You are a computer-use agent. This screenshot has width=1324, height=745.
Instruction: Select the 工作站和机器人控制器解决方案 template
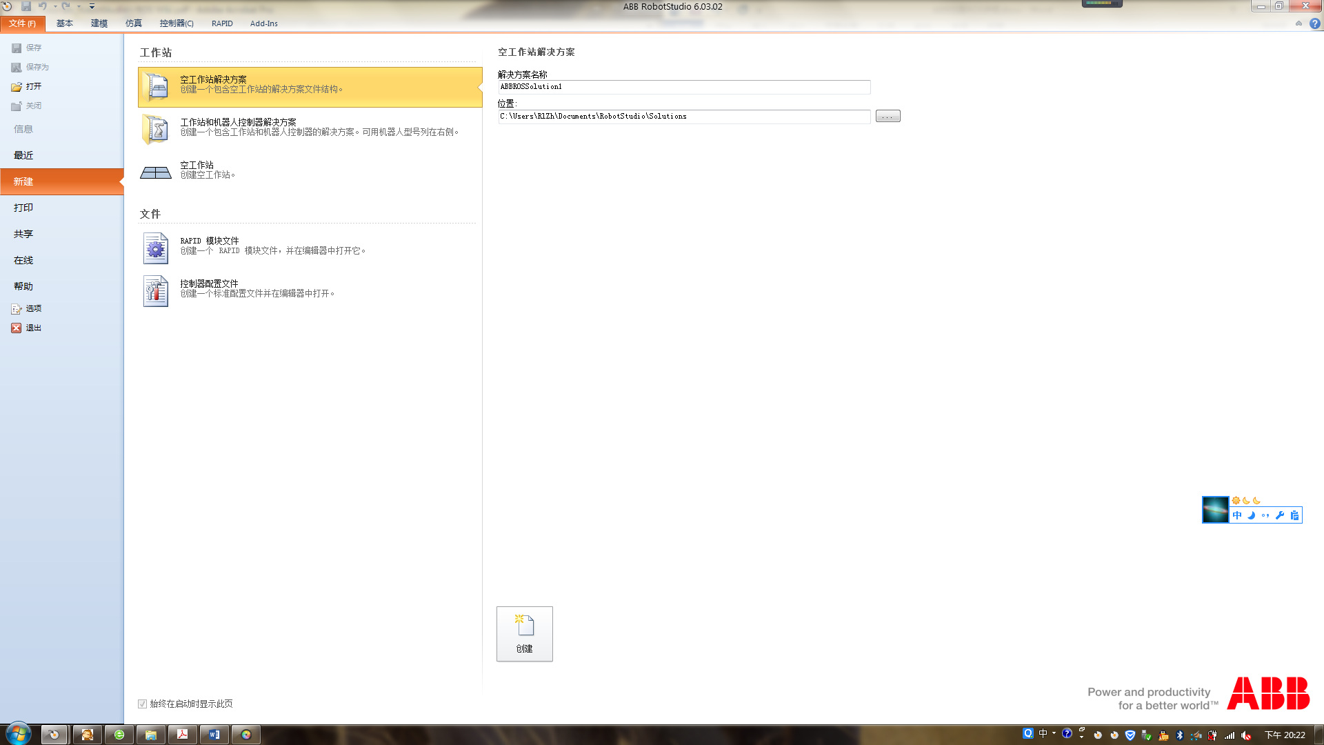click(x=310, y=130)
